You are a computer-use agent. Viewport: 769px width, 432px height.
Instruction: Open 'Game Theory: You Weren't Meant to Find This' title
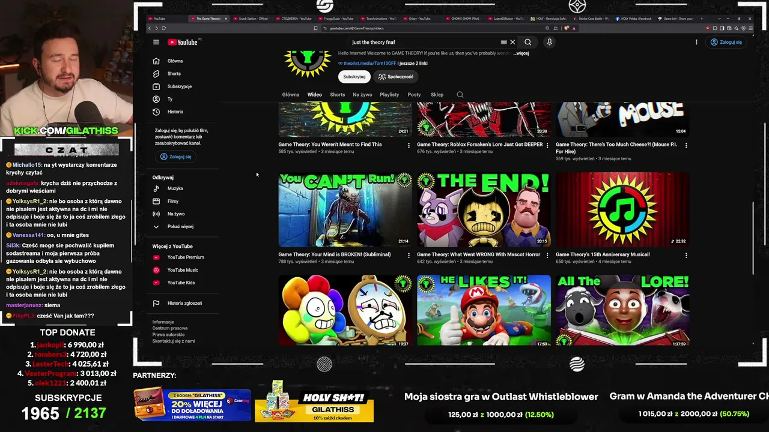tap(330, 145)
